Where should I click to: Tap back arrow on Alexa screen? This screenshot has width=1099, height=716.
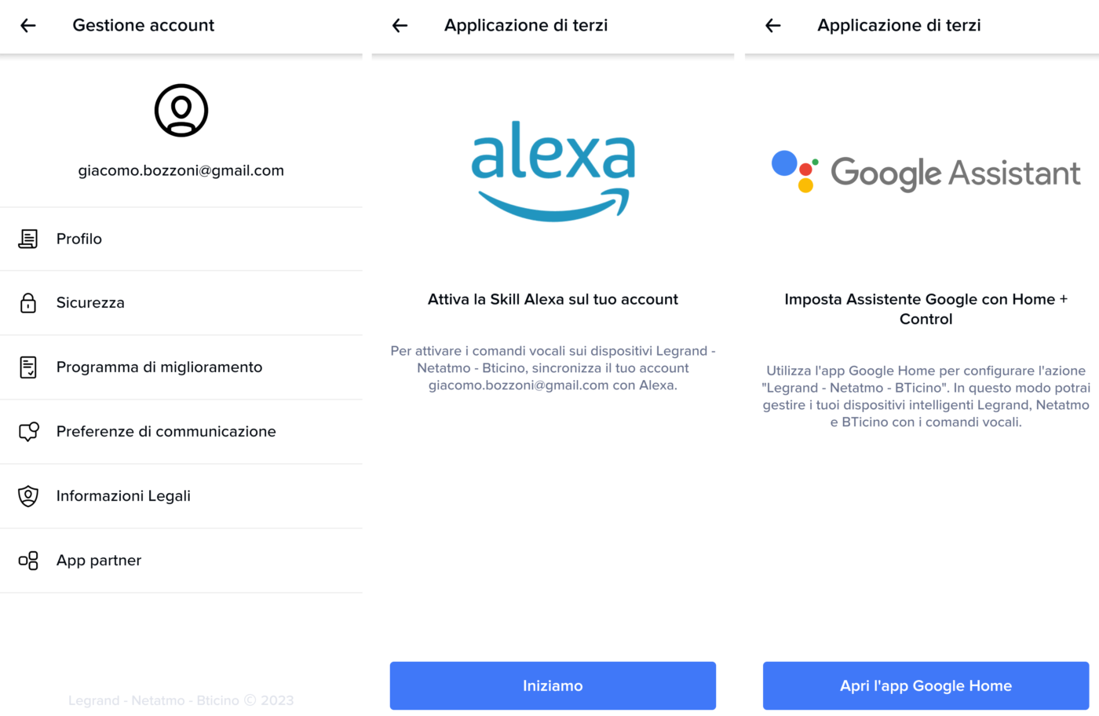pyautogui.click(x=400, y=25)
